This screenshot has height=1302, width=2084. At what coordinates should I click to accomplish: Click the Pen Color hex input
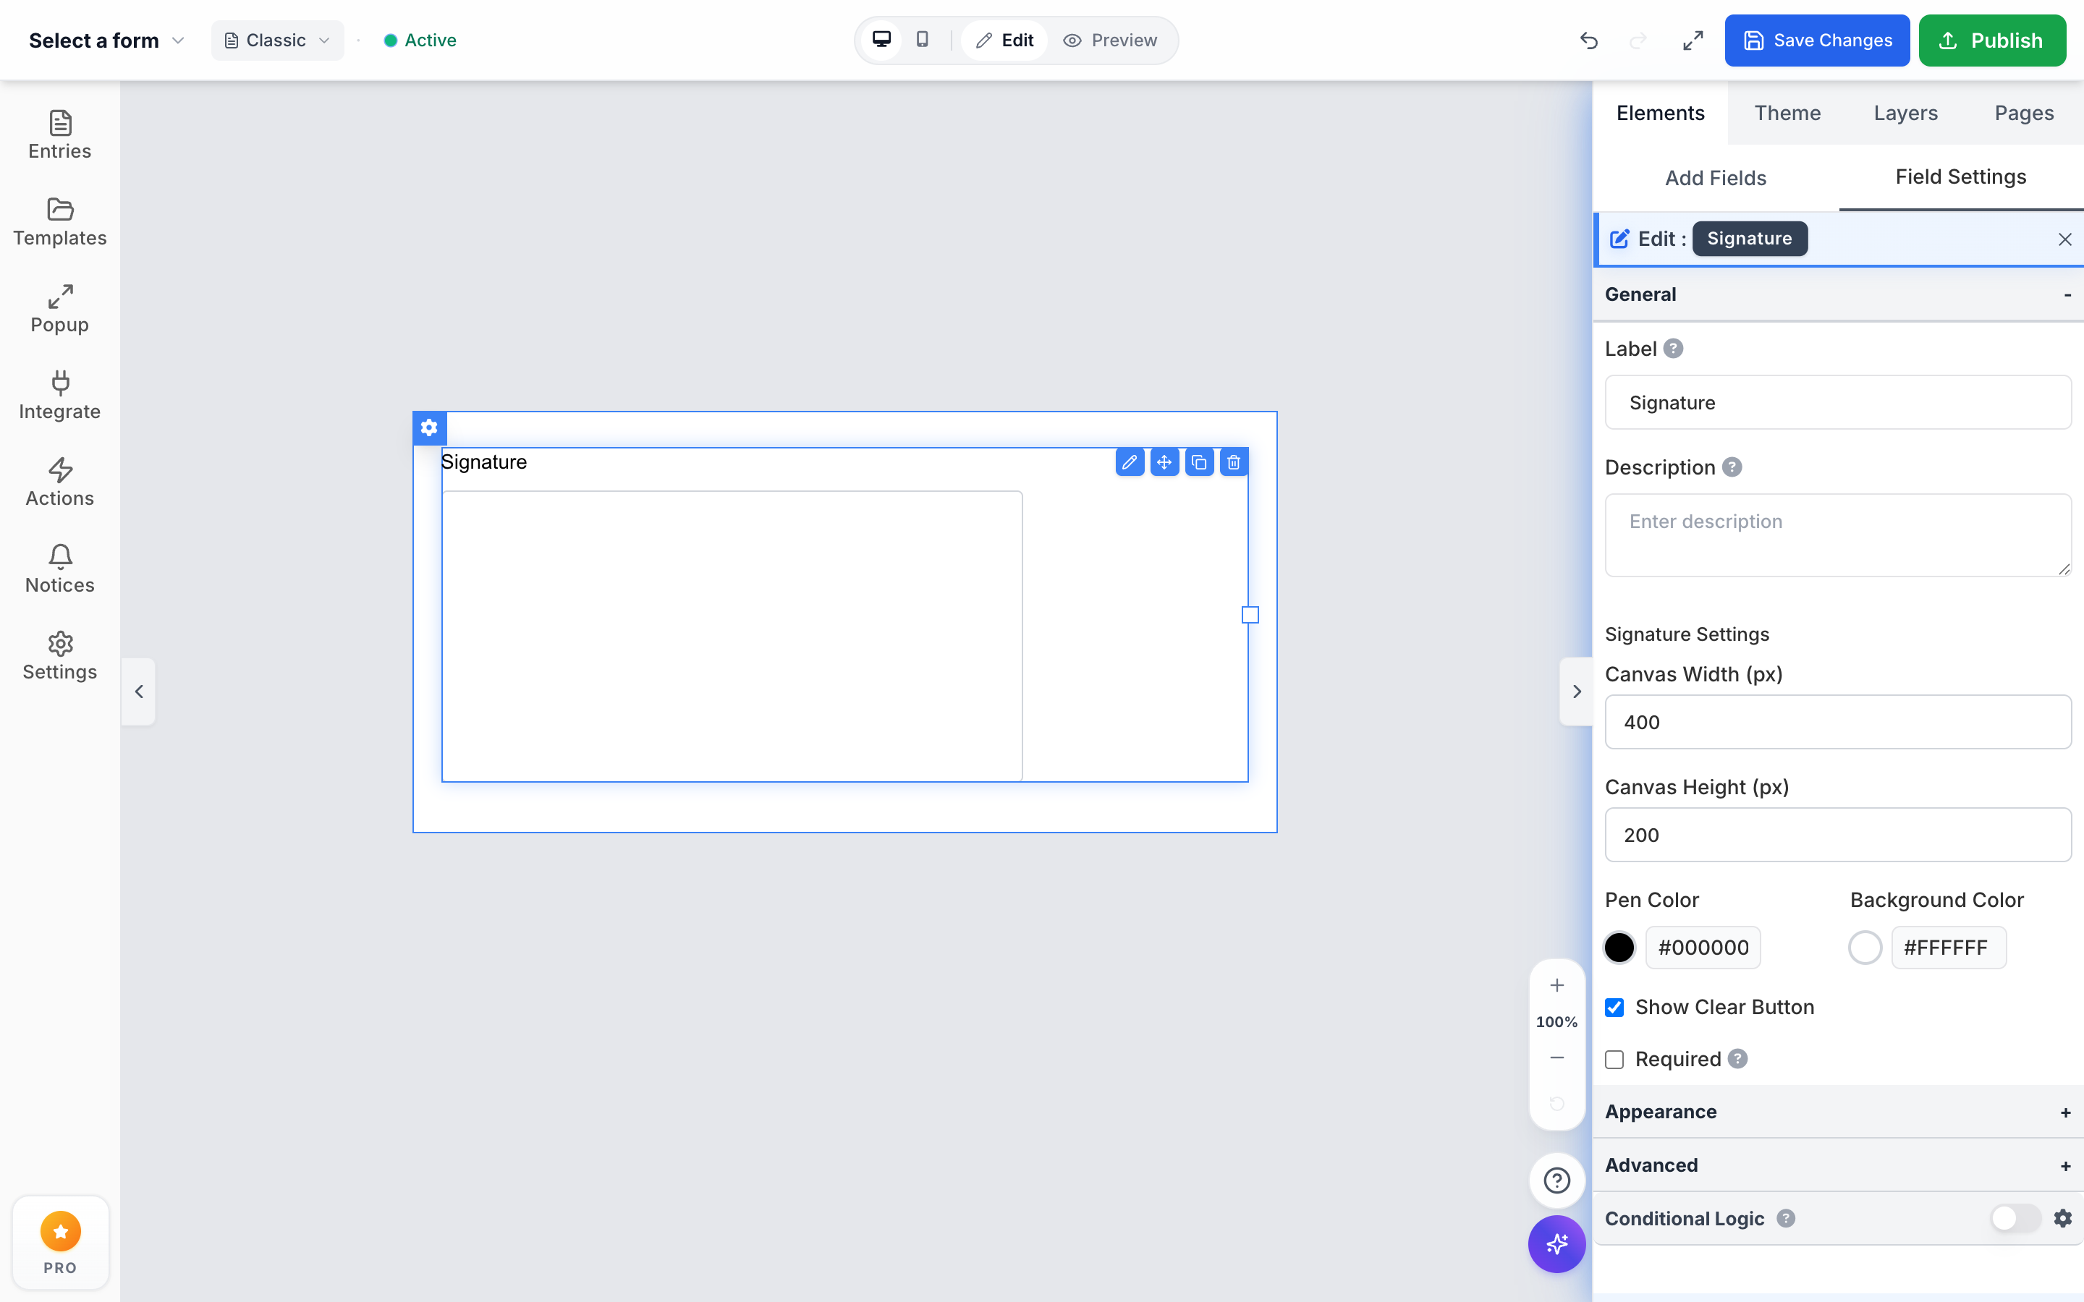tap(1703, 948)
